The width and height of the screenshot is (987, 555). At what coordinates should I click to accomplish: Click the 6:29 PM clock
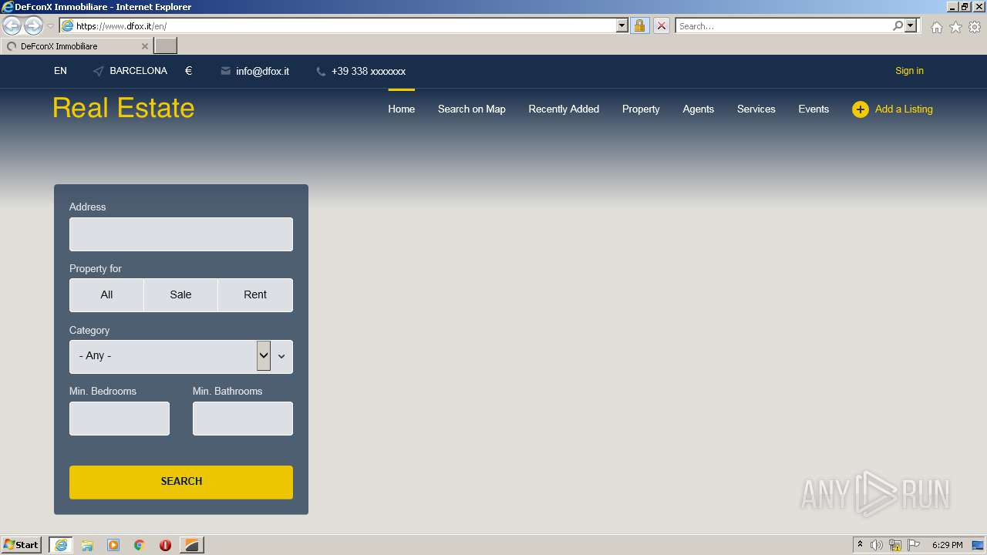(x=947, y=545)
